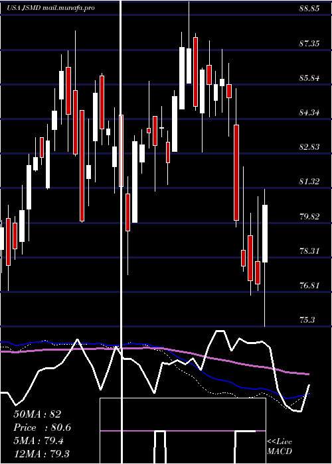Click the 75.3 price axis label

pyautogui.click(x=307, y=320)
